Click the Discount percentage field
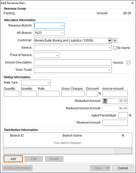The width and height of the screenshot is (136, 173). [x=92, y=94]
